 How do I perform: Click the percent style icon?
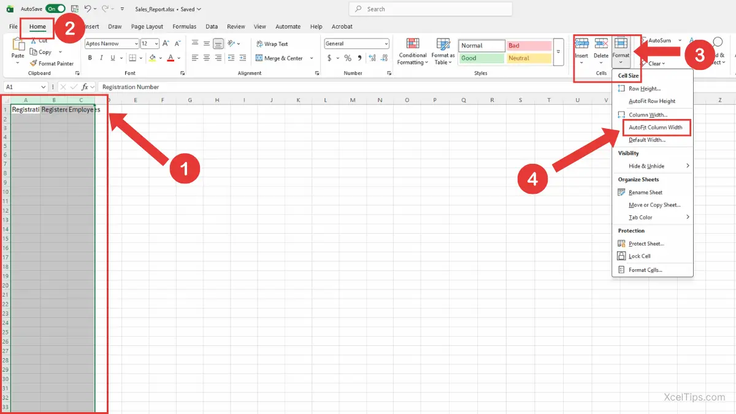pyautogui.click(x=348, y=58)
